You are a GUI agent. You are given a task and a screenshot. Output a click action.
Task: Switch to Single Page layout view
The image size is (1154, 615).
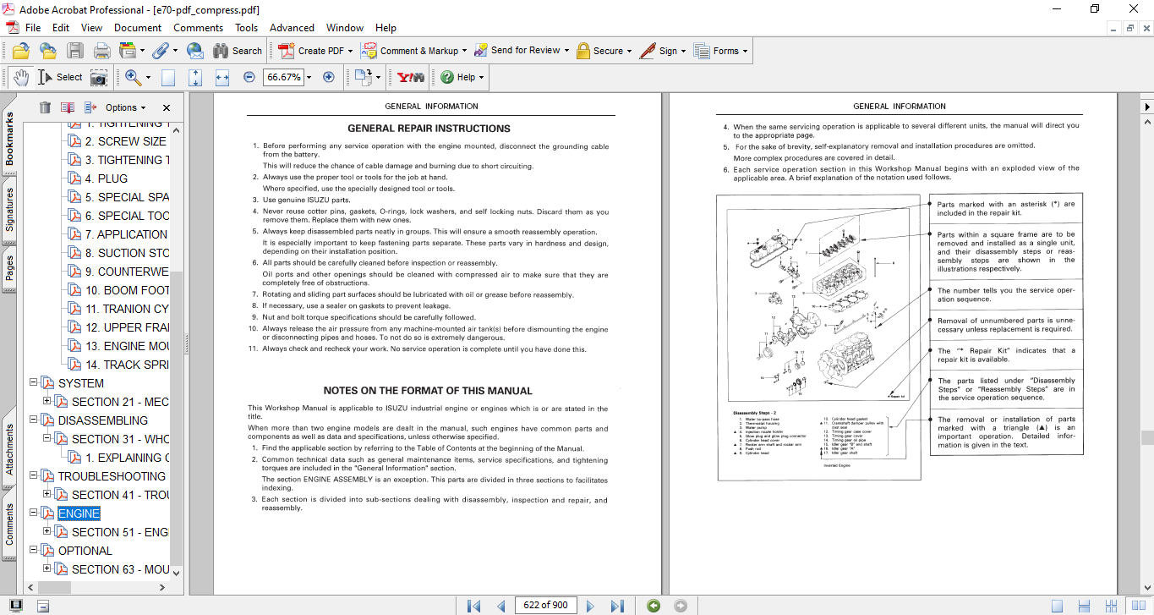click(1057, 606)
